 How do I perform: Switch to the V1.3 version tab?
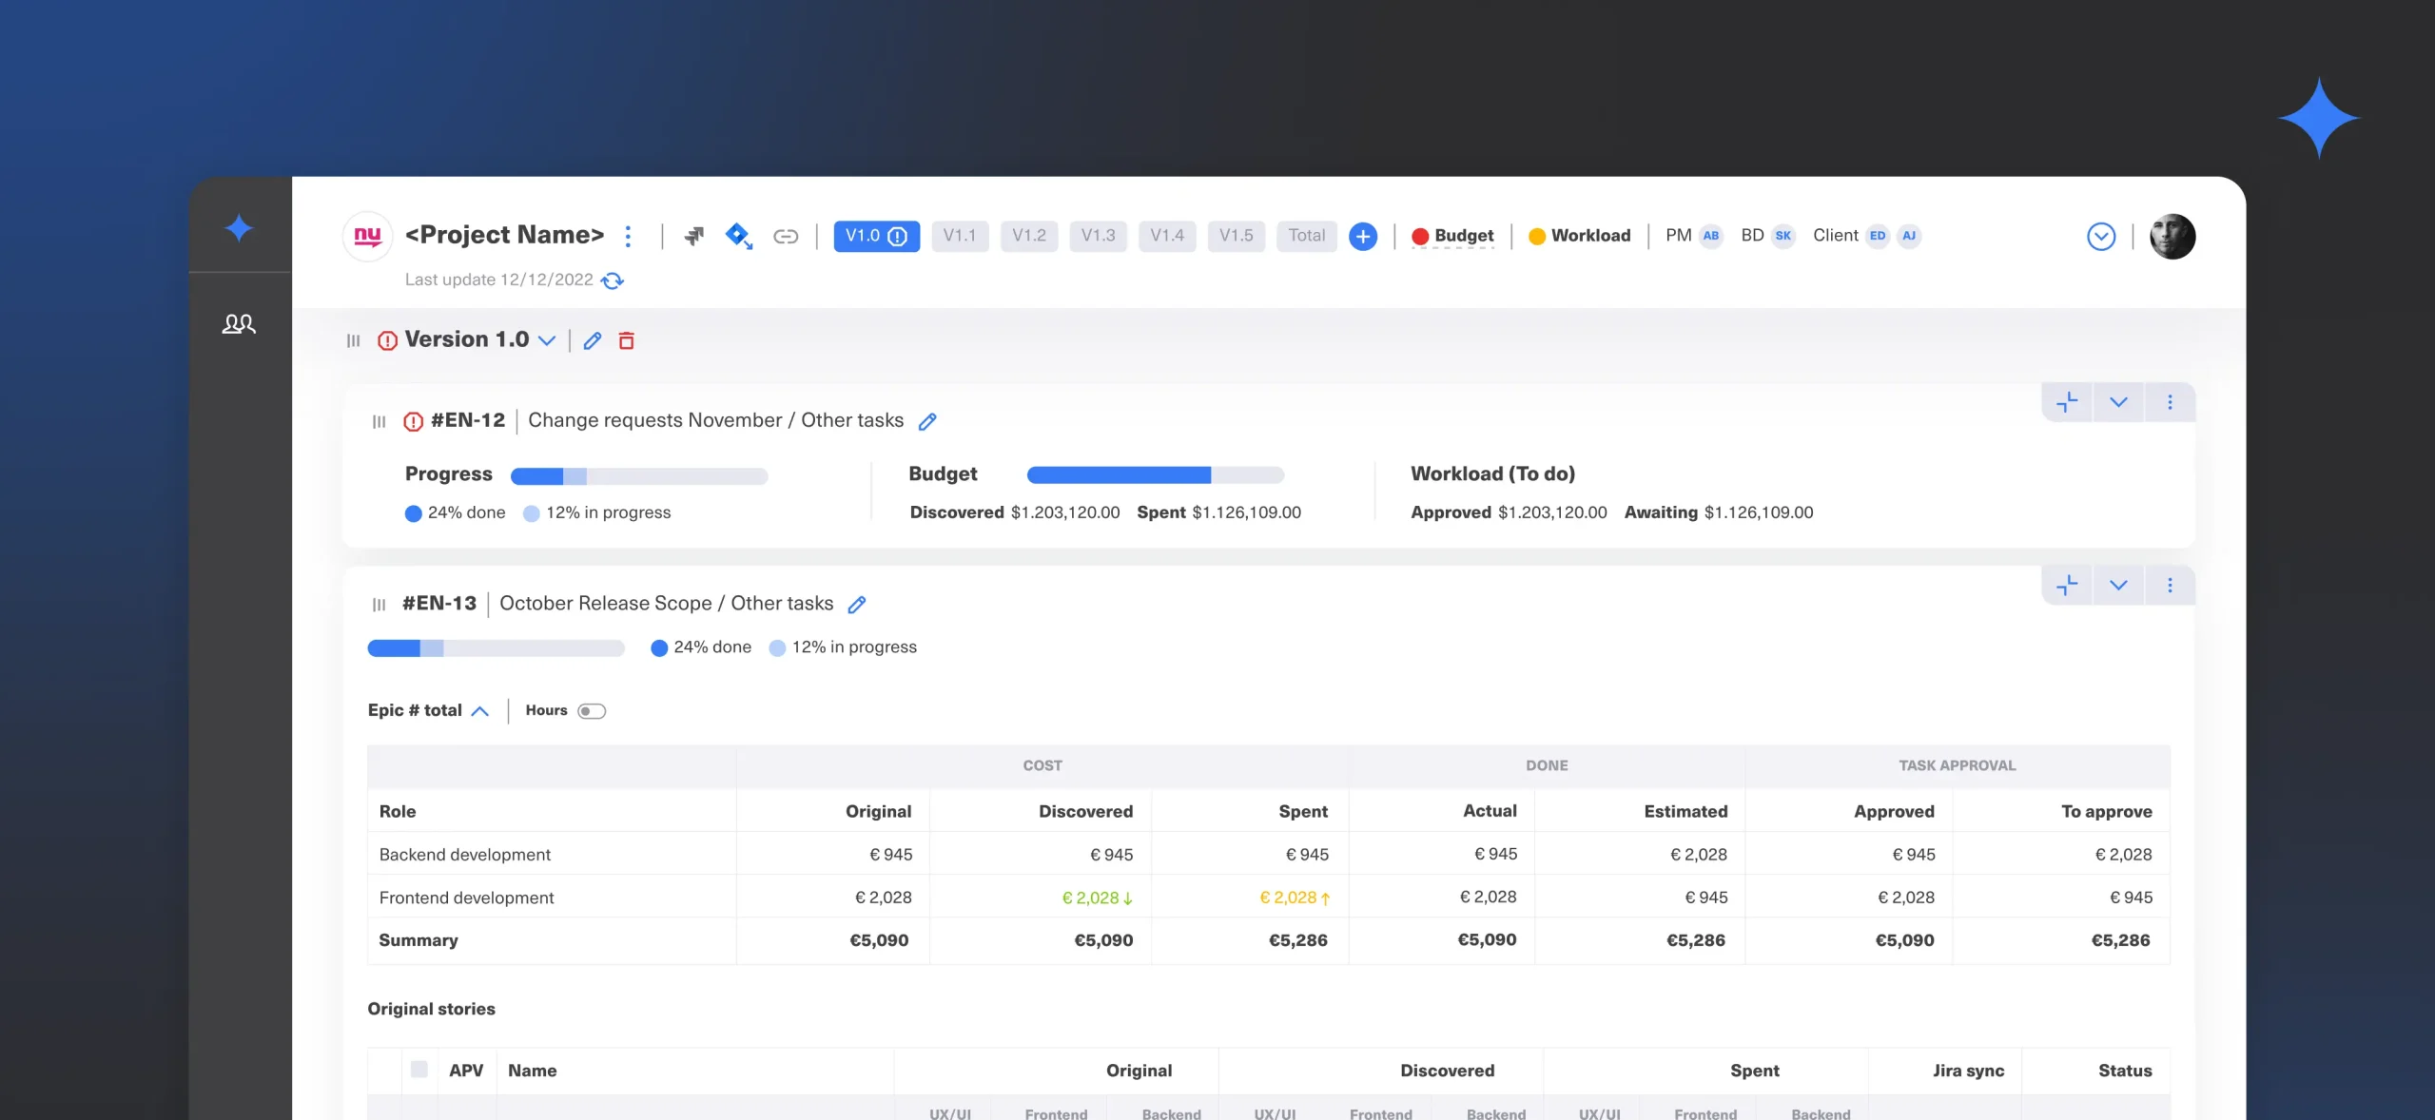tap(1098, 236)
